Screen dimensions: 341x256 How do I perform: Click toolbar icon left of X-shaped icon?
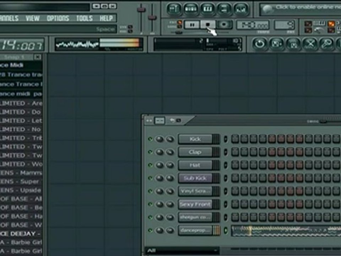(x=293, y=44)
